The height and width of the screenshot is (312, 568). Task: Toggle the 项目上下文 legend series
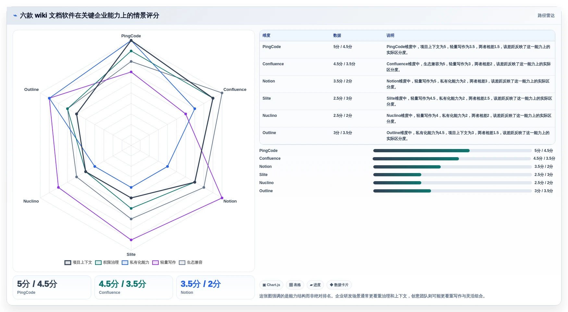pyautogui.click(x=78, y=262)
